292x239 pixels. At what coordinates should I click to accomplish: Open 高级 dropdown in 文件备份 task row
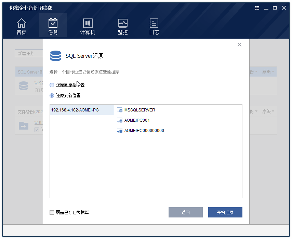coord(268,111)
